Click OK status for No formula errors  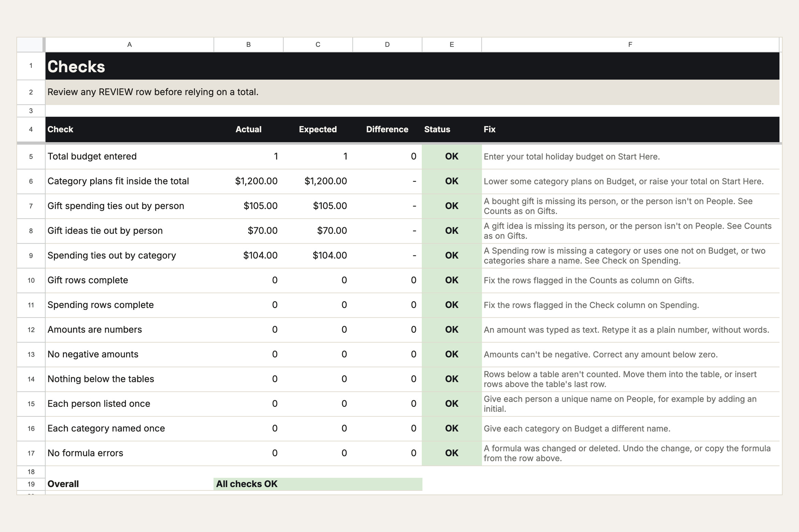coord(452,453)
